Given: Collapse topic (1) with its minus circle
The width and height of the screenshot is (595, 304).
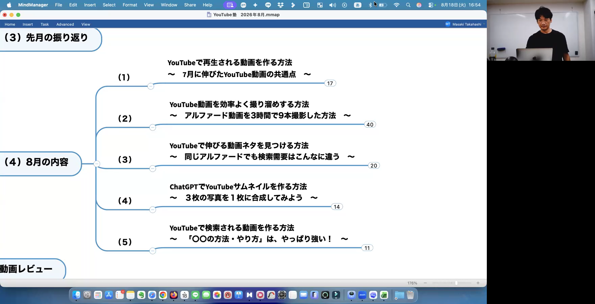Looking at the screenshot, I should (151, 86).
